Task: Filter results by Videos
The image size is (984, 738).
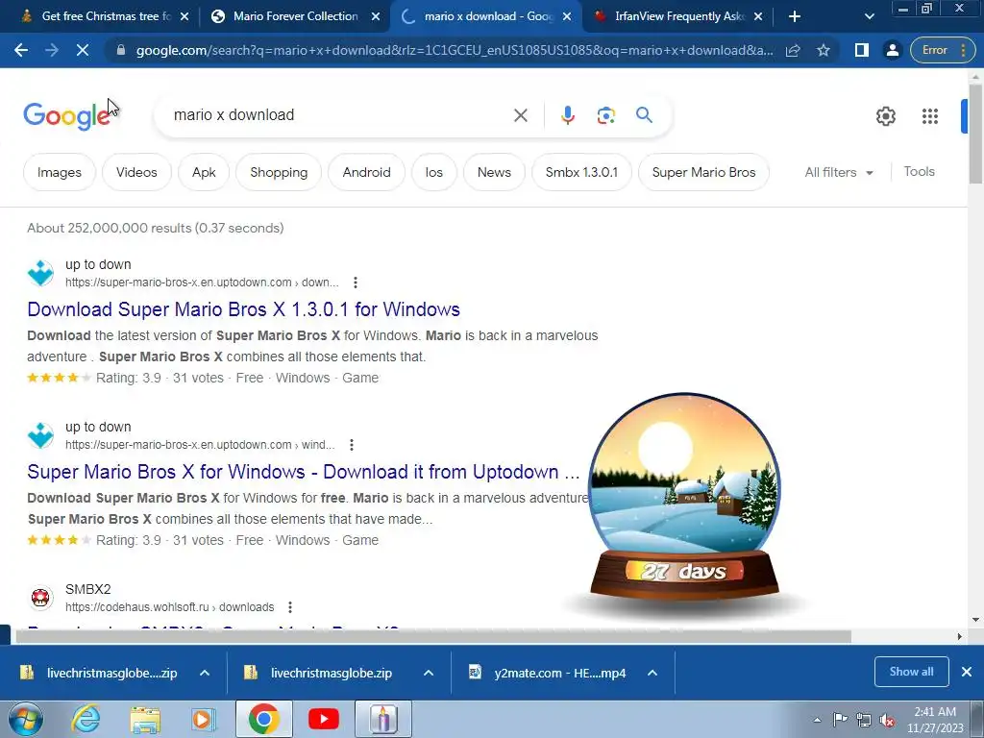Action: click(x=136, y=172)
